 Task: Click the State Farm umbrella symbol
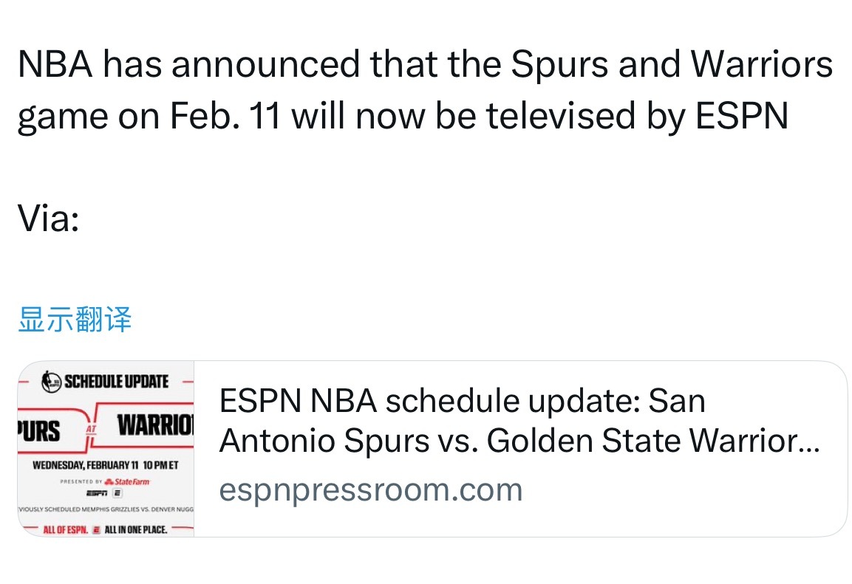[109, 481]
